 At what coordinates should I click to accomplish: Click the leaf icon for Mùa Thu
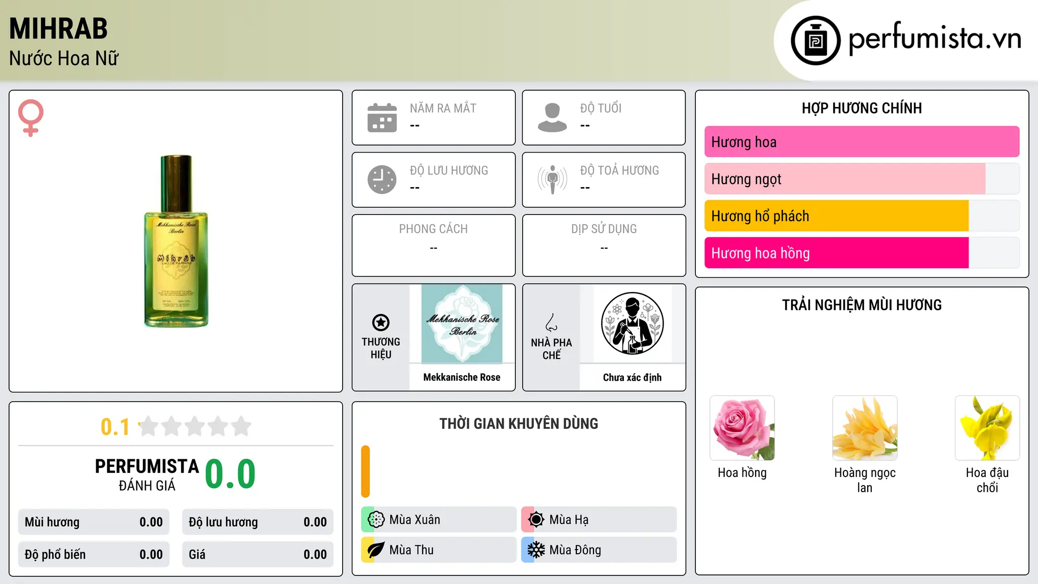point(376,550)
